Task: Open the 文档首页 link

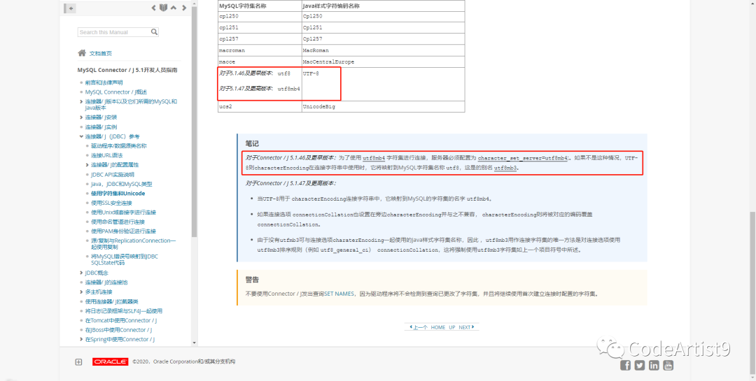Action: [x=100, y=53]
